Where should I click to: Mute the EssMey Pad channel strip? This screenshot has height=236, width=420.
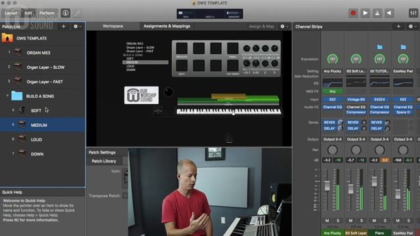click(x=398, y=221)
